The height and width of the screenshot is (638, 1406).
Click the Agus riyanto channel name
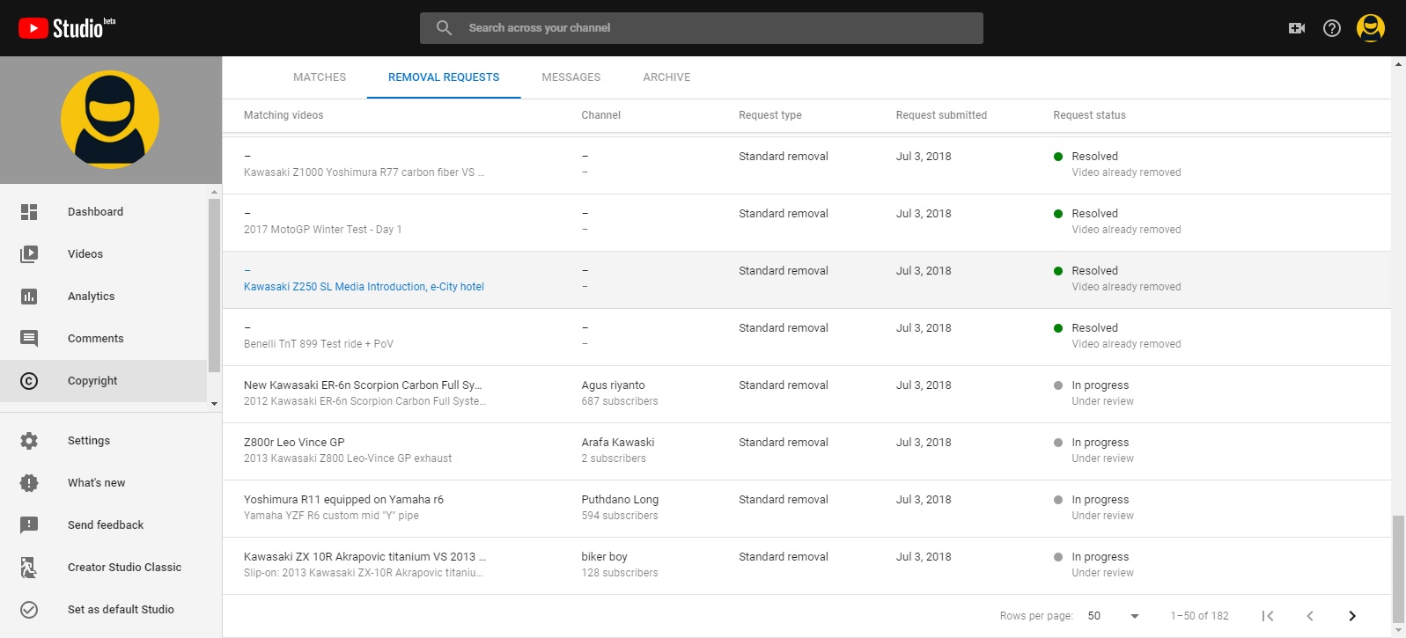(x=613, y=385)
